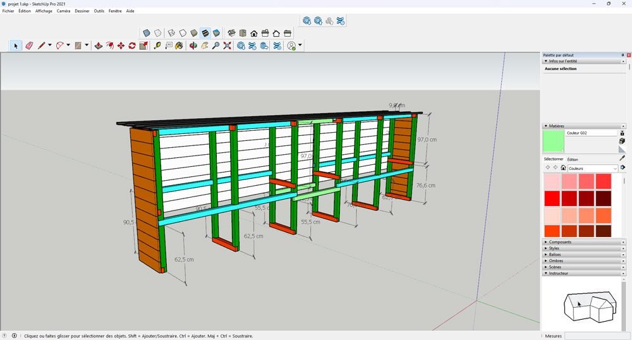
Task: Expand the Scènes panel
Action: pyautogui.click(x=583, y=267)
